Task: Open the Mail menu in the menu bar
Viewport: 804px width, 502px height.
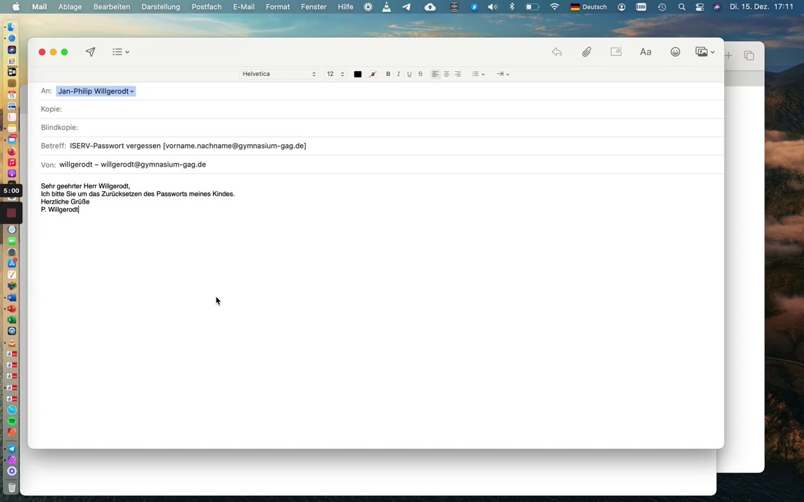Action: [x=40, y=7]
